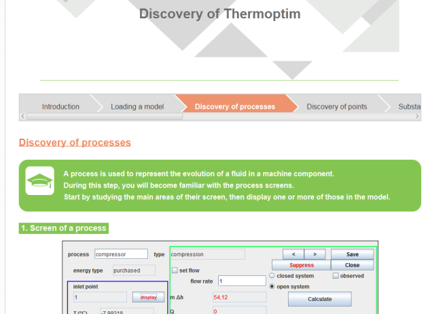Toggle the set flow checkbox

click(x=175, y=271)
